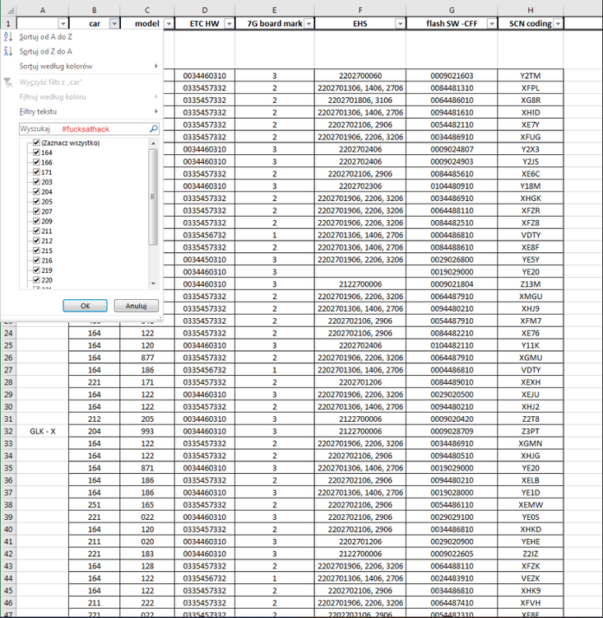Toggle the (Zaznacz wszystko) checkbox
The width and height of the screenshot is (603, 618).
click(x=36, y=143)
